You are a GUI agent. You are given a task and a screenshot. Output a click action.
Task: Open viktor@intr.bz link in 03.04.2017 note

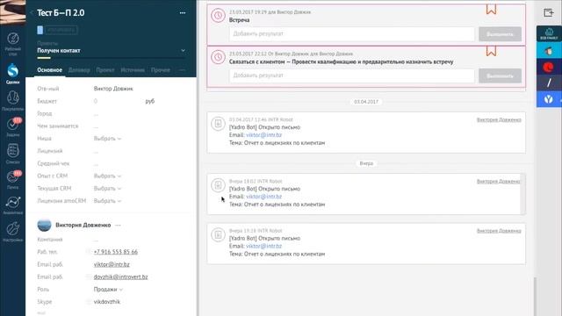click(x=263, y=135)
